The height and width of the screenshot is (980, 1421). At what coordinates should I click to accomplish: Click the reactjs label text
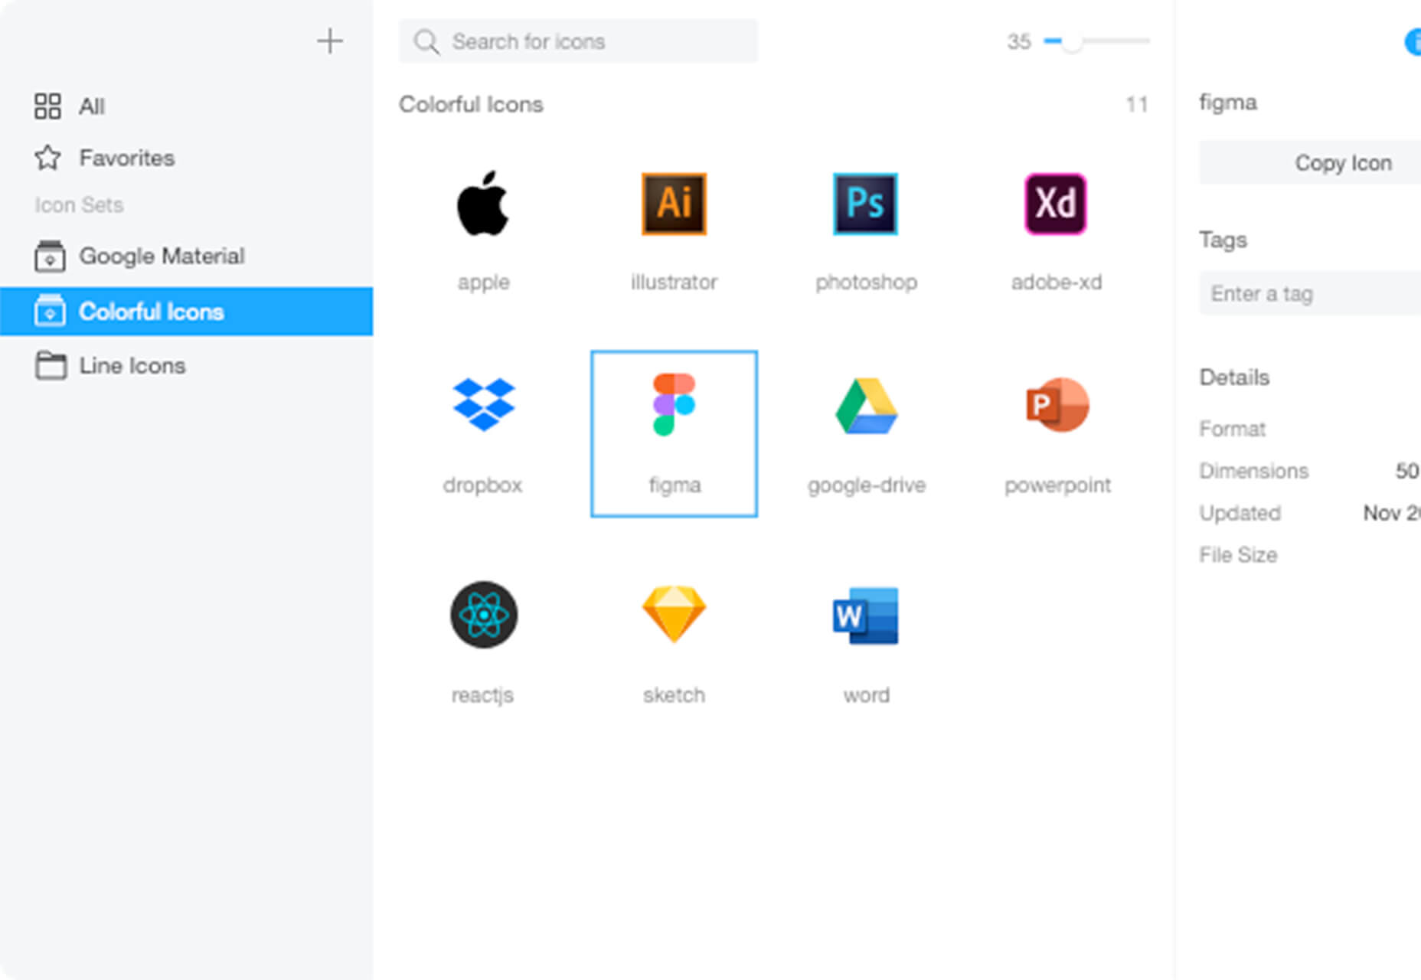[x=482, y=695]
